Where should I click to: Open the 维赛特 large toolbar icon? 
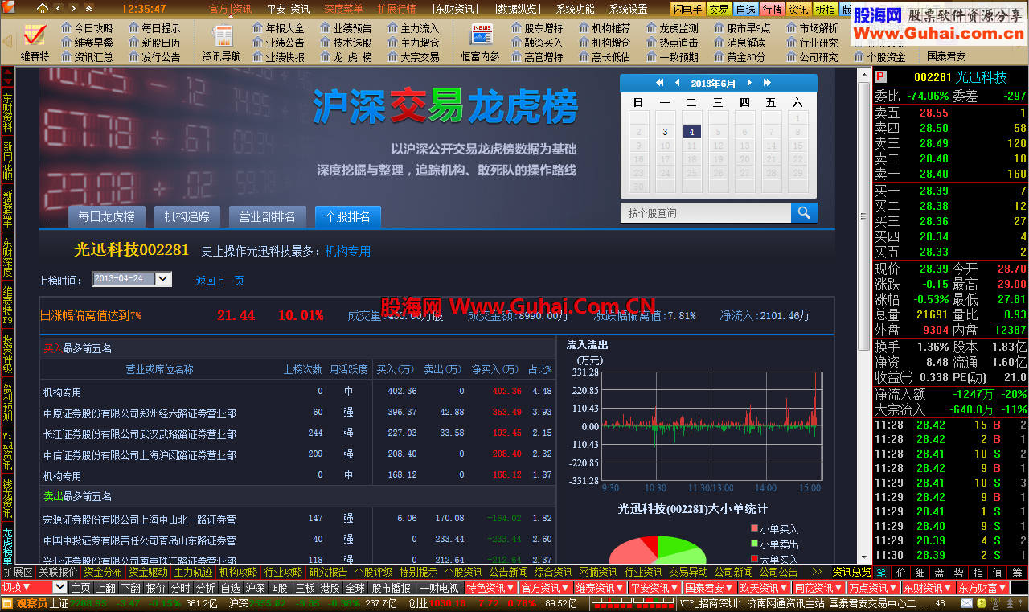[x=35, y=42]
